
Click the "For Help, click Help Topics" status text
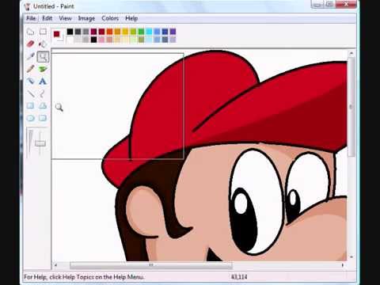point(84,277)
